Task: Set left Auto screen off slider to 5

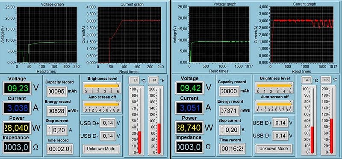Action: coord(103,104)
